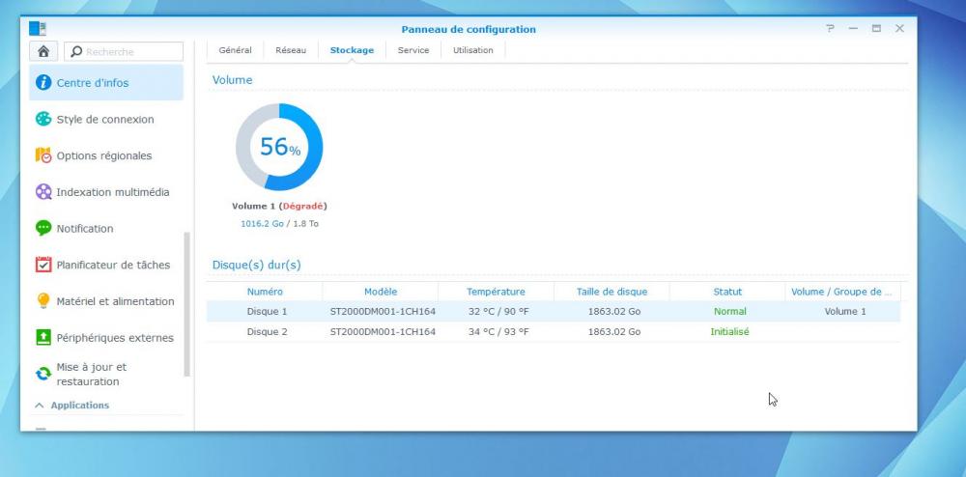Open Planificateur de tâches calendar icon

click(x=43, y=265)
